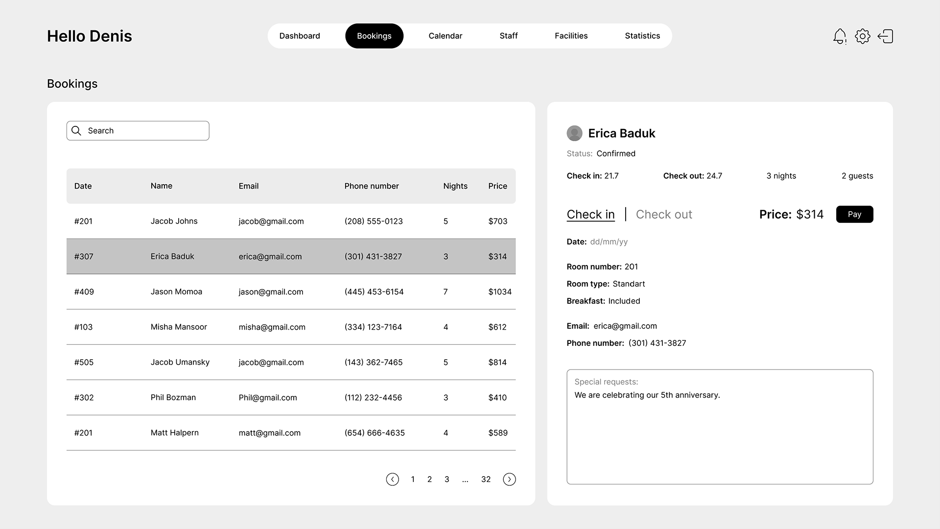Open the Staff tab
This screenshot has width=940, height=529.
tap(508, 36)
